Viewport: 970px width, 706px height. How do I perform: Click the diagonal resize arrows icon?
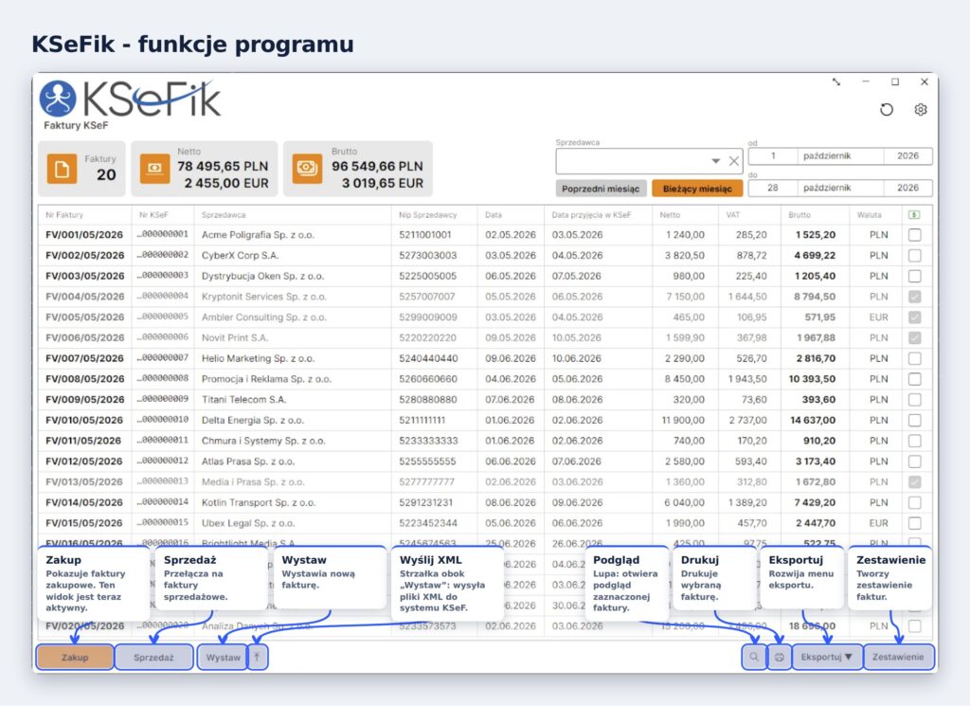coord(836,81)
